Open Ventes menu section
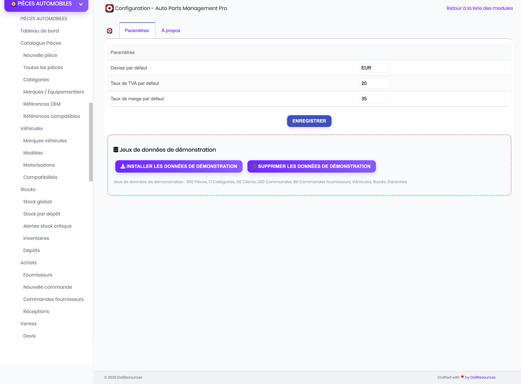The width and height of the screenshot is (521, 384). coord(28,324)
